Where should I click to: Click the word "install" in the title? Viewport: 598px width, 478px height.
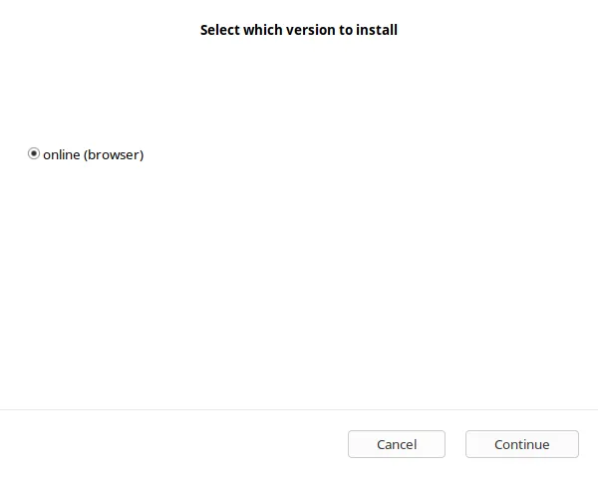(x=377, y=30)
